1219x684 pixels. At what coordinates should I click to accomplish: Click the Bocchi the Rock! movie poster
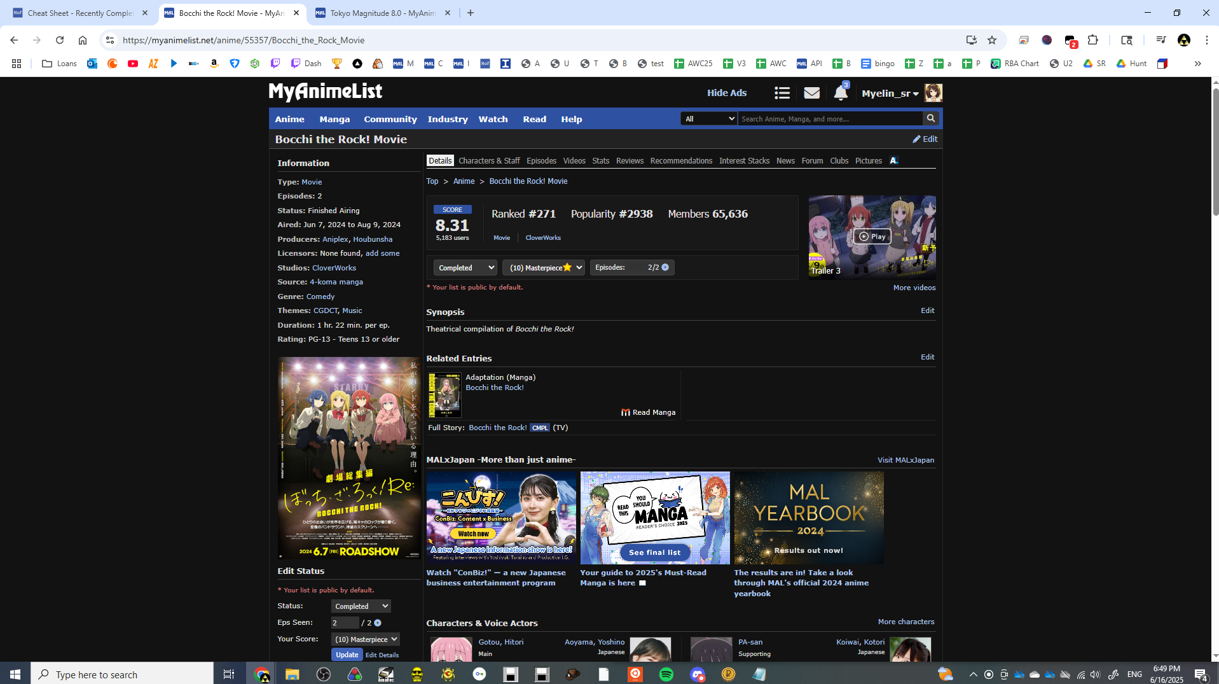349,458
